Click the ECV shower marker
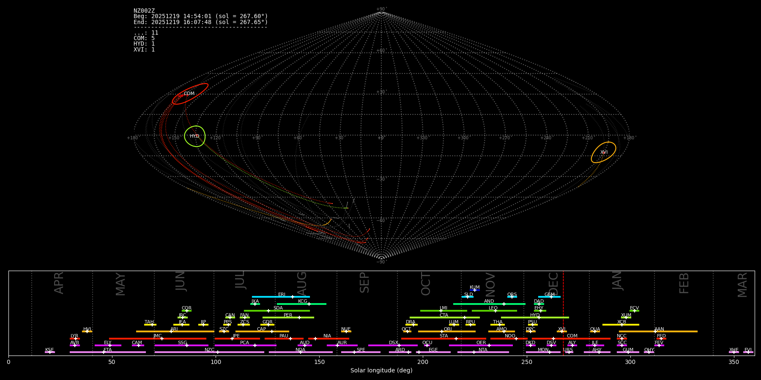Image resolution: width=761 pixels, height=380 pixels. 634,311
